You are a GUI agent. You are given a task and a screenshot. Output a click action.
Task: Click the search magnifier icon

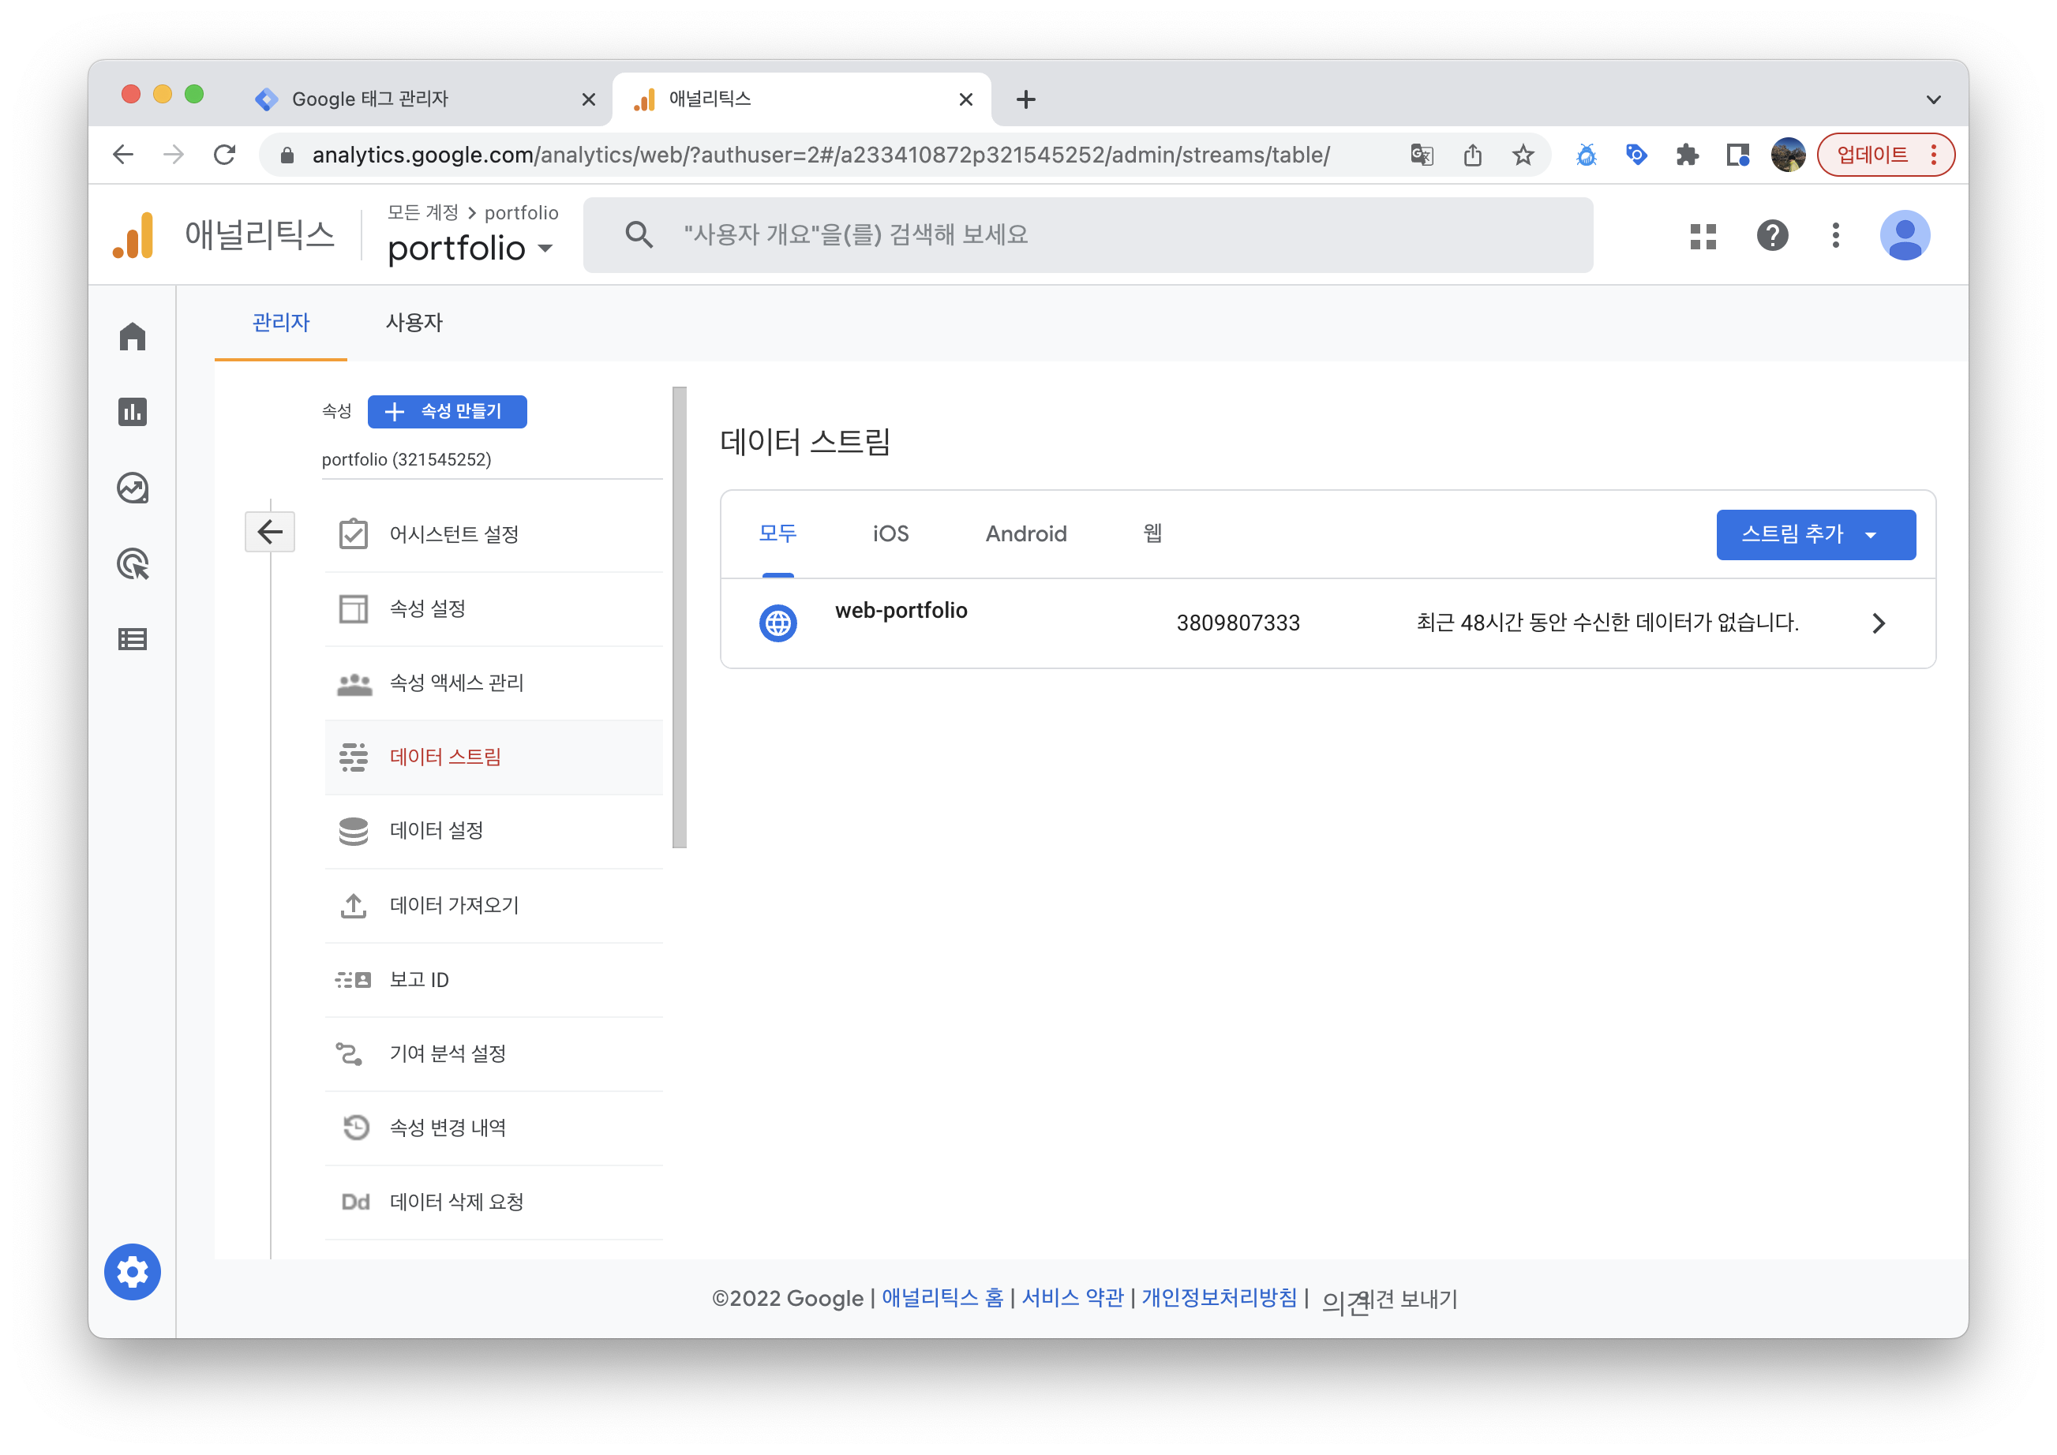[x=638, y=234]
